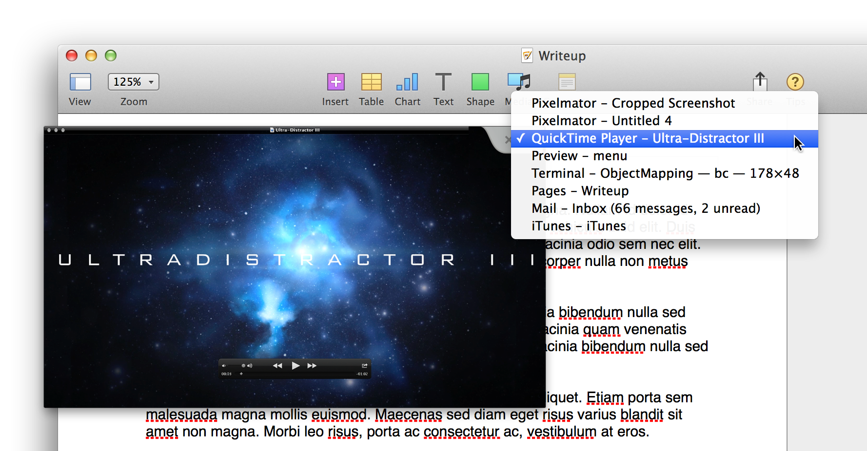
Task: Click the yellow Comment note icon
Action: [567, 82]
